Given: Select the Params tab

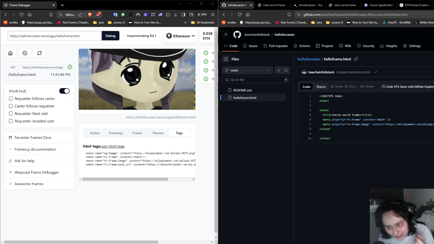Looking at the screenshot, I should pos(158,133).
